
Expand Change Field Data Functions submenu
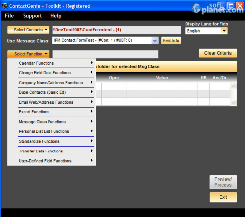pos(51,73)
